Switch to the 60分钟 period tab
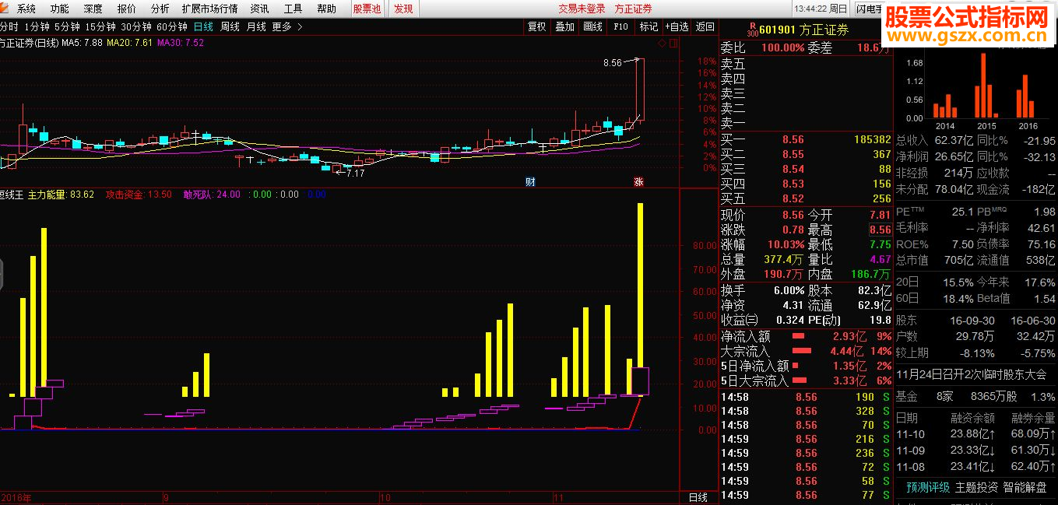 tap(172, 26)
